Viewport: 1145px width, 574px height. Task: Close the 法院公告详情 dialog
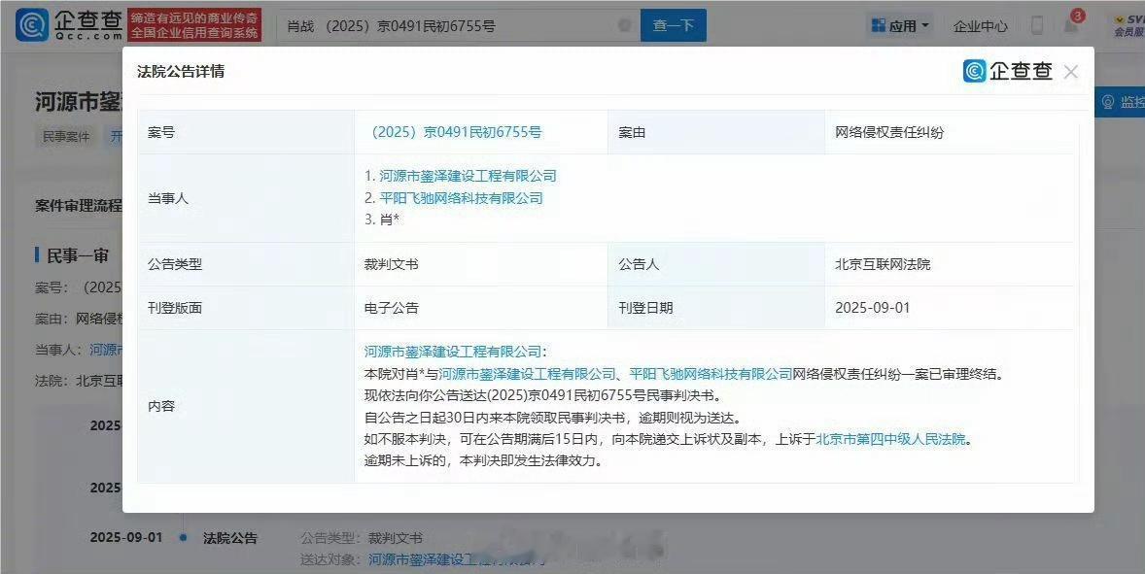pos(1070,72)
